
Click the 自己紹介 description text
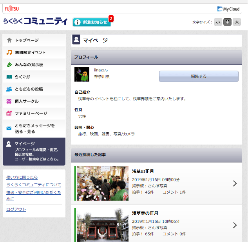pos(132,99)
